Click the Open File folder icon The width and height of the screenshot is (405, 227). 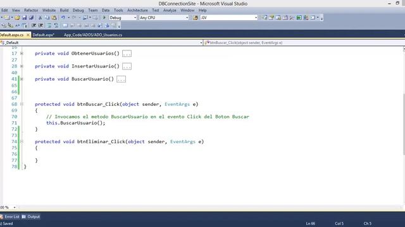(x=17, y=18)
